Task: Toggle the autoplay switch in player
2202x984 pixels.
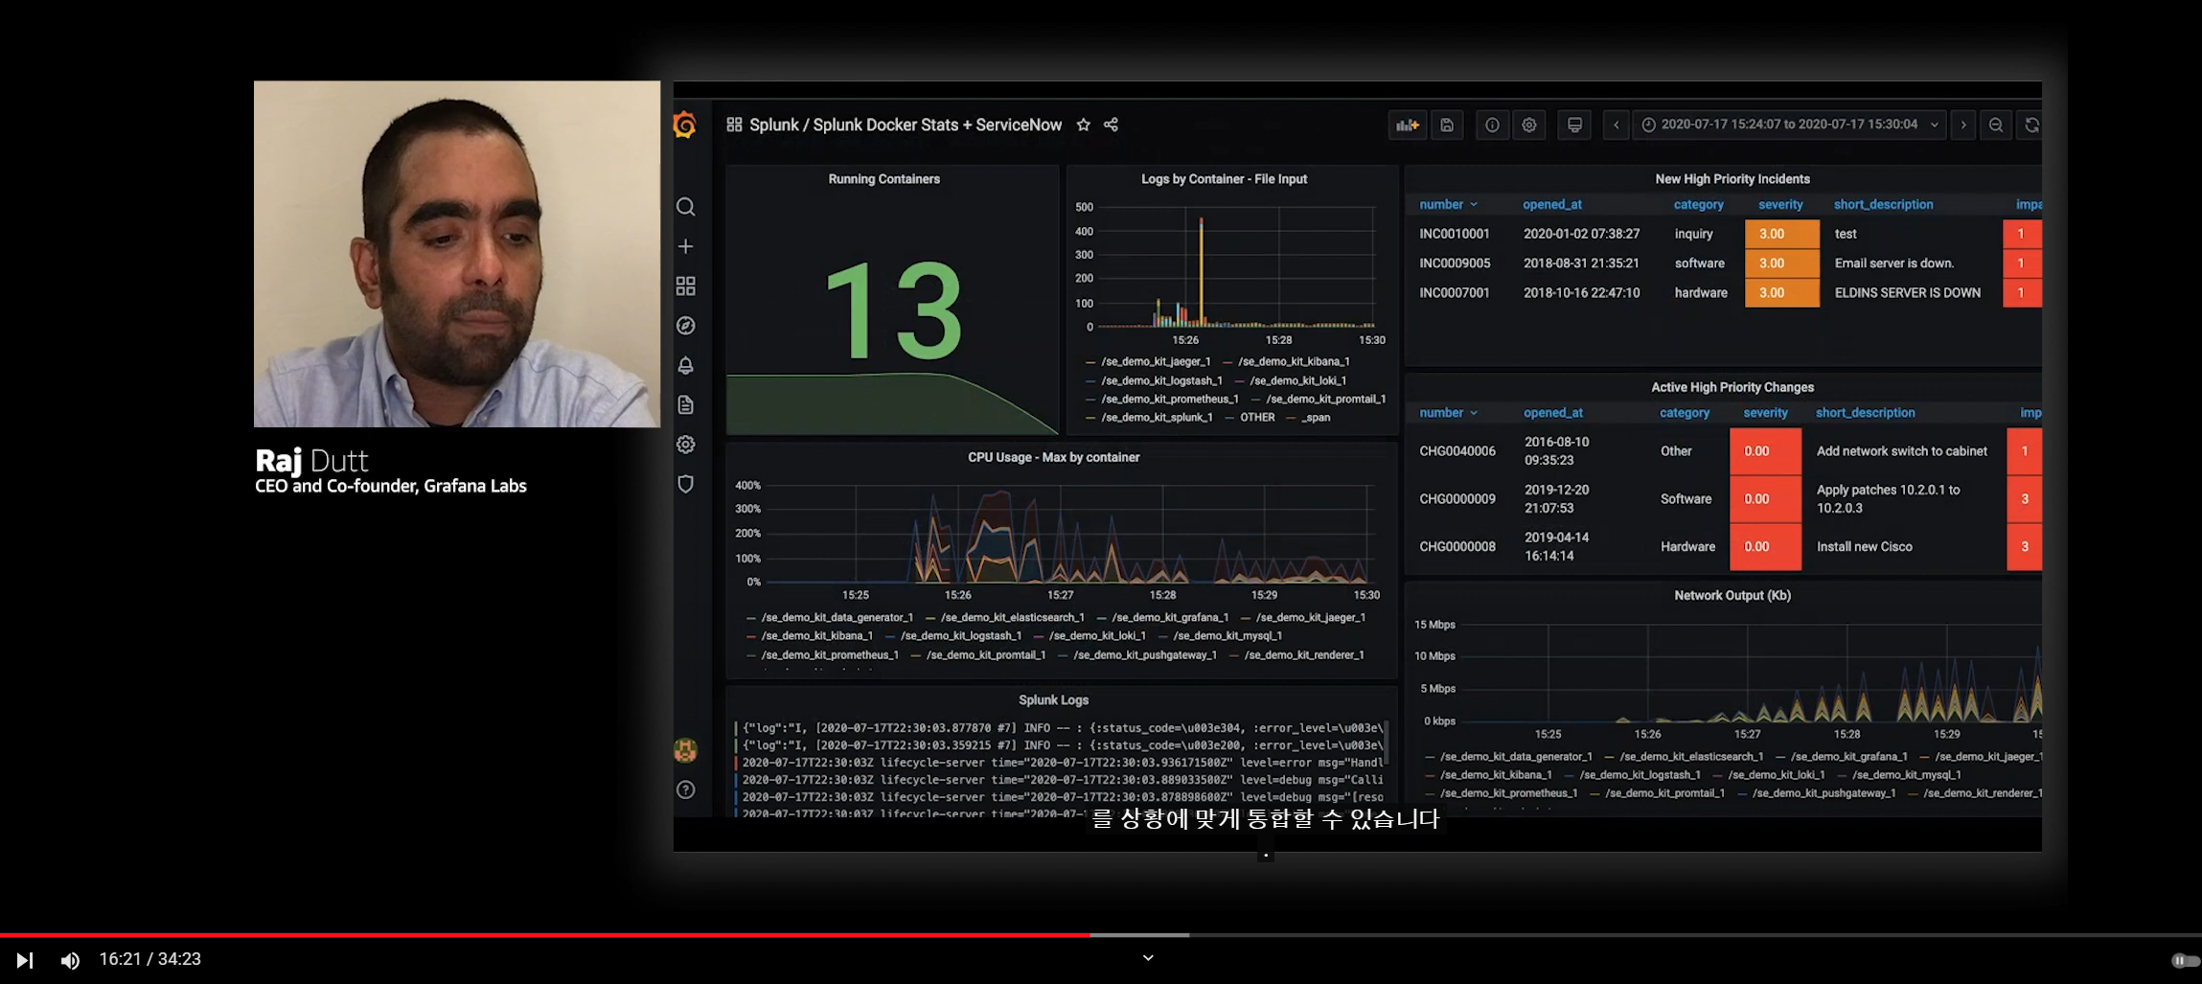Action: tap(2185, 960)
